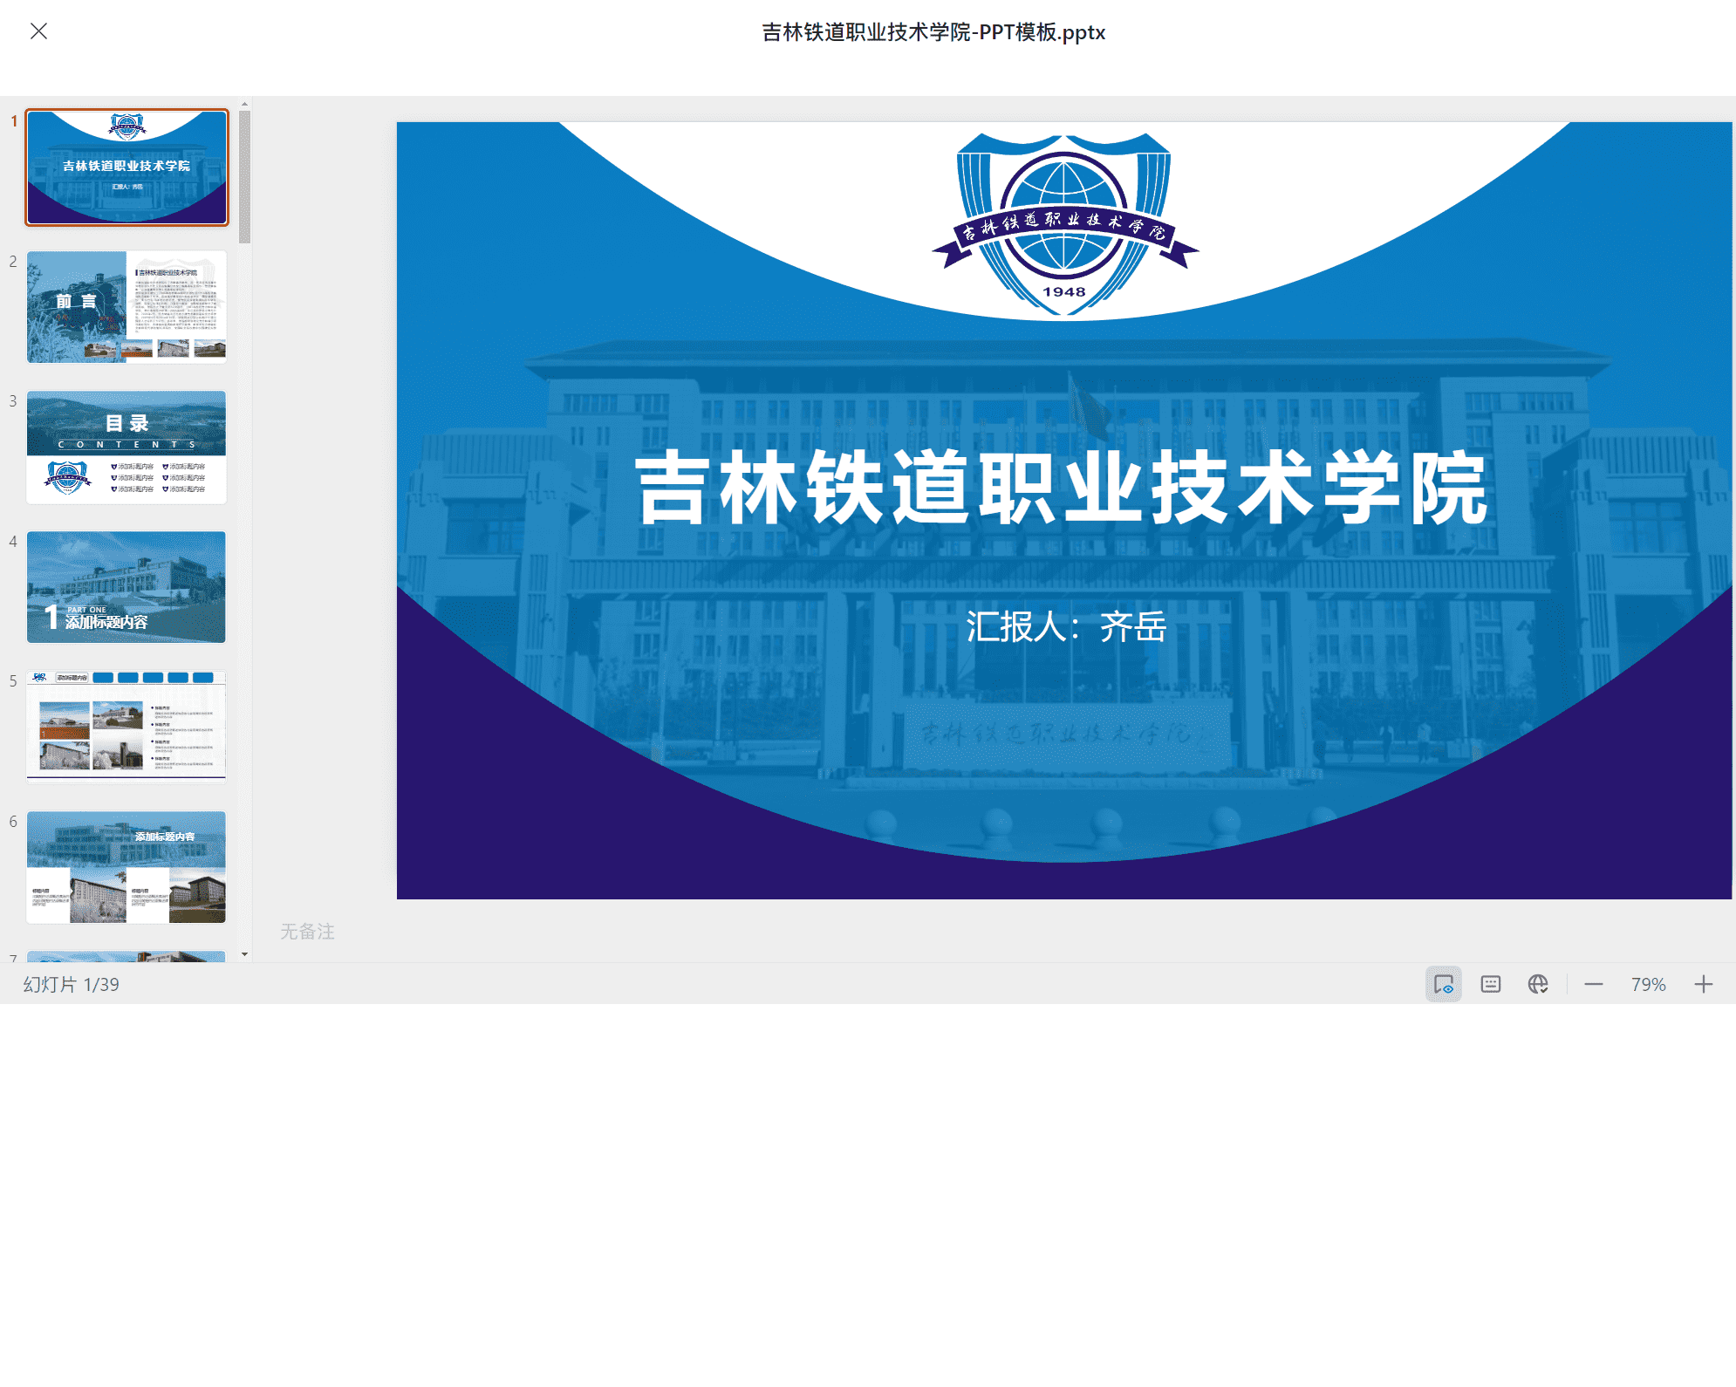Toggle the notes view icon in status bar
The image size is (1736, 1387).
[x=1444, y=985]
